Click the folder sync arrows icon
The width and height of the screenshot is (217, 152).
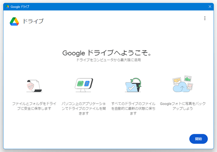(133, 85)
